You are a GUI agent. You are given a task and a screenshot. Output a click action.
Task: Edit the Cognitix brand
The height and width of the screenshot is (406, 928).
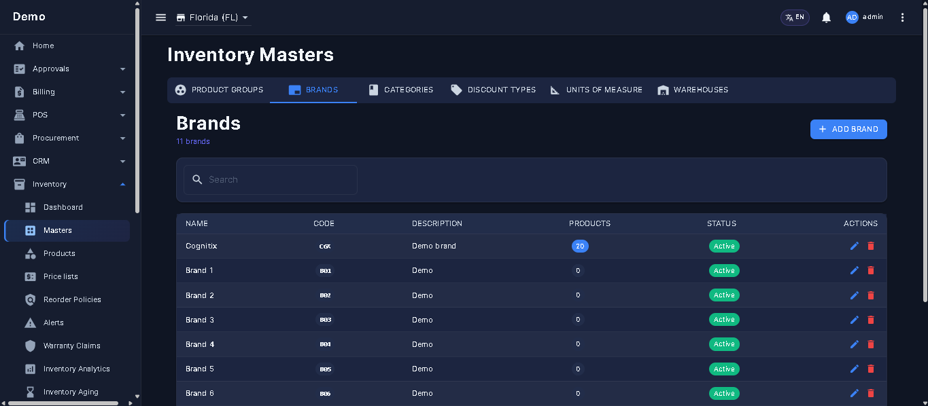(x=855, y=246)
